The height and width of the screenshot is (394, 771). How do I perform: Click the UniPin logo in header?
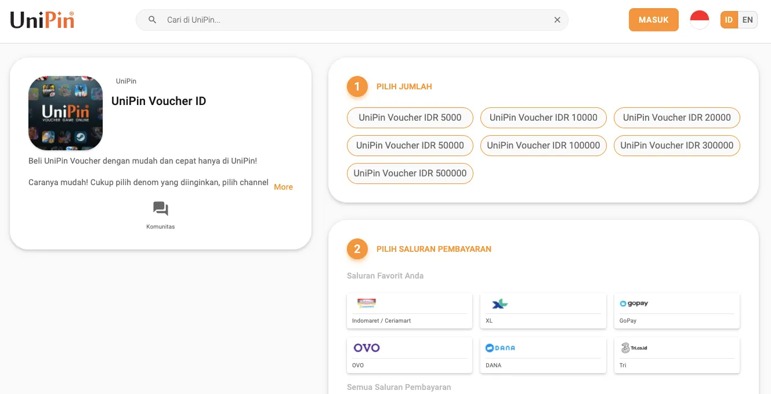pyautogui.click(x=42, y=20)
